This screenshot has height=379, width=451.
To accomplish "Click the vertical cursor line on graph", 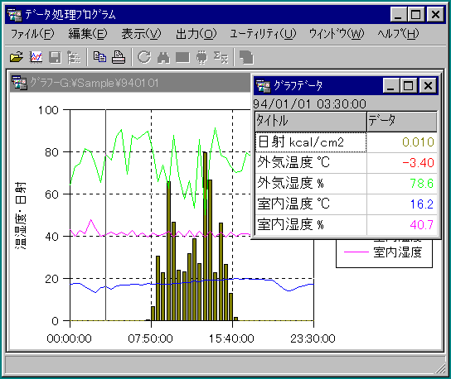I will pos(105,215).
